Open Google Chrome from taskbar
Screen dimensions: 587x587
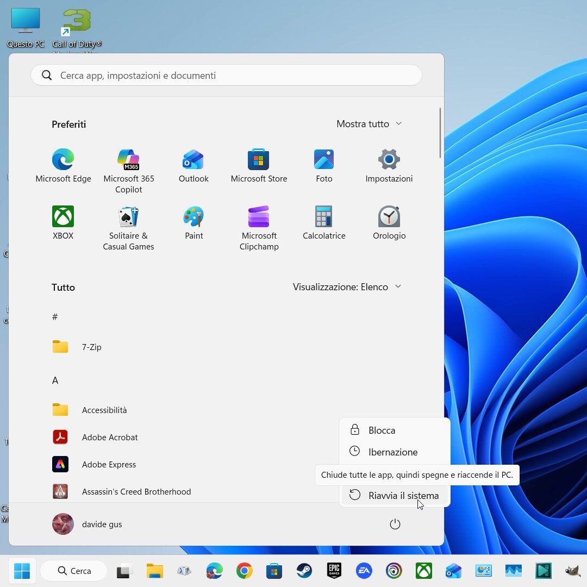pos(244,571)
